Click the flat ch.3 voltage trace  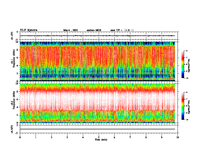click(97, 129)
